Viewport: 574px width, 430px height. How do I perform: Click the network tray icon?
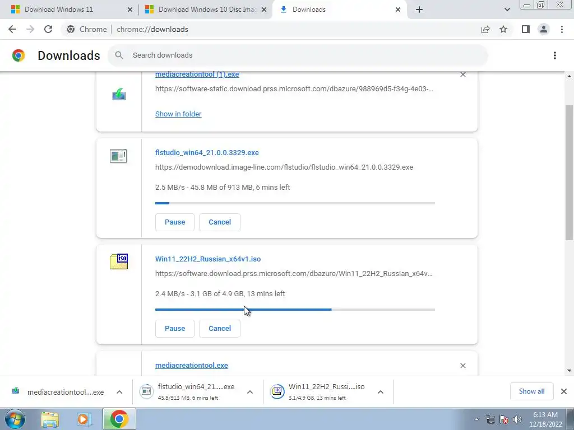pos(490,419)
